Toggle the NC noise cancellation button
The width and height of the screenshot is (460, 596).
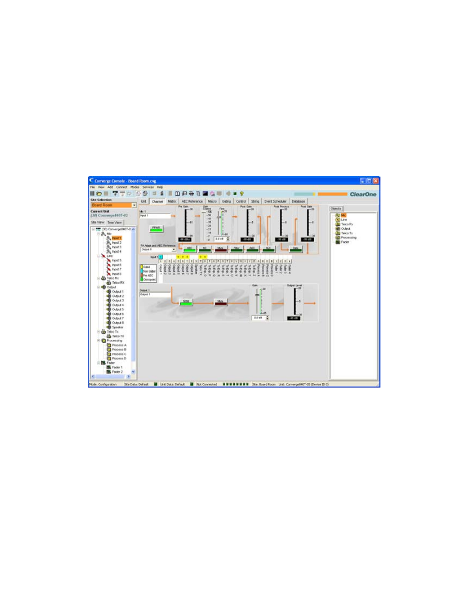205,249
